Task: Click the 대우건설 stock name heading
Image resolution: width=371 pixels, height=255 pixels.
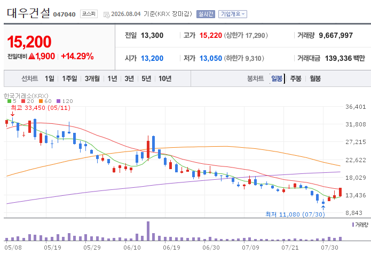Action: 28,13
